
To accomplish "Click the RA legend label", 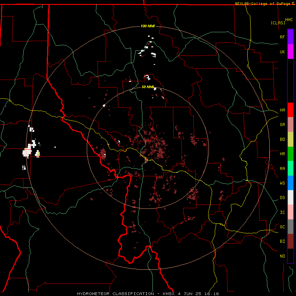I will 282,169.
